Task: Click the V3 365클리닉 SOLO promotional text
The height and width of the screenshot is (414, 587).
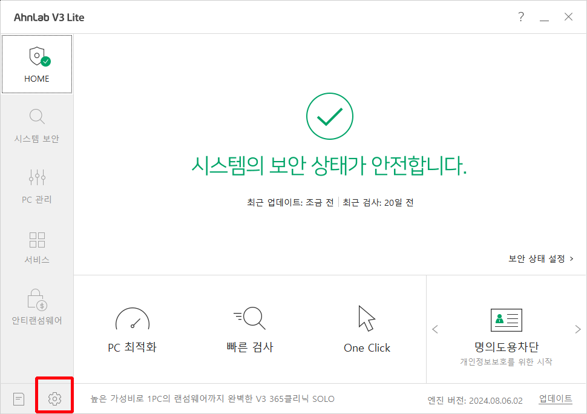Action: 212,399
